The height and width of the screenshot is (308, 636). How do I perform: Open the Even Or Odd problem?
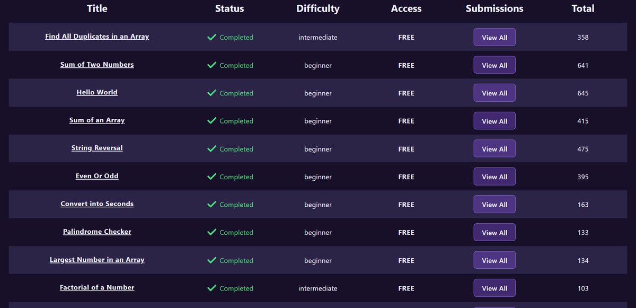[97, 176]
